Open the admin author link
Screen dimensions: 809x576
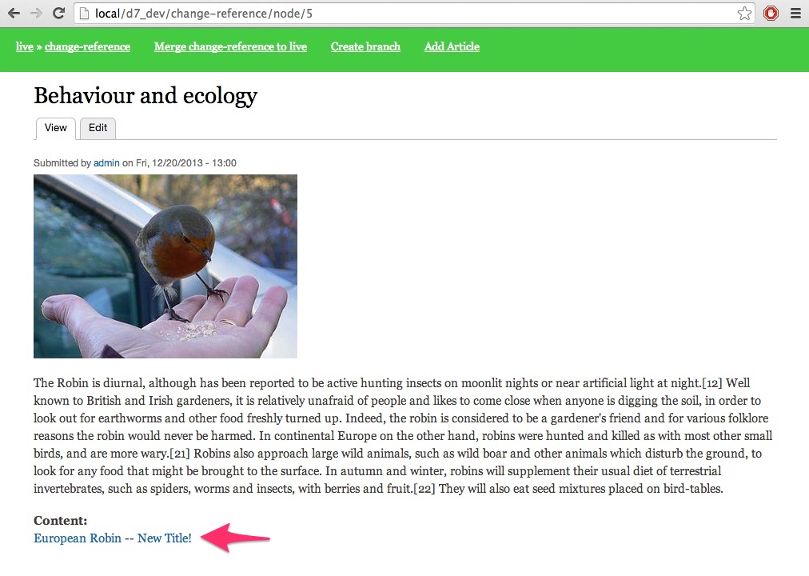tap(106, 163)
